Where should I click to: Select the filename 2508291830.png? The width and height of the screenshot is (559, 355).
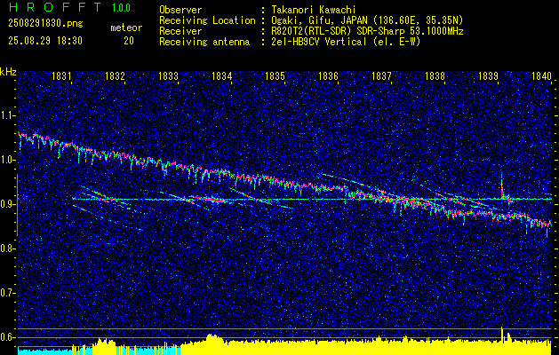45,24
